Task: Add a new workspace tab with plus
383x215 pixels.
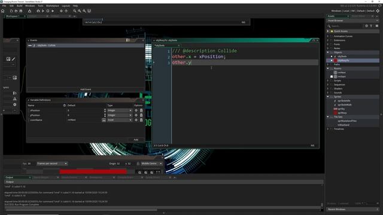Action: pyautogui.click(x=74, y=16)
